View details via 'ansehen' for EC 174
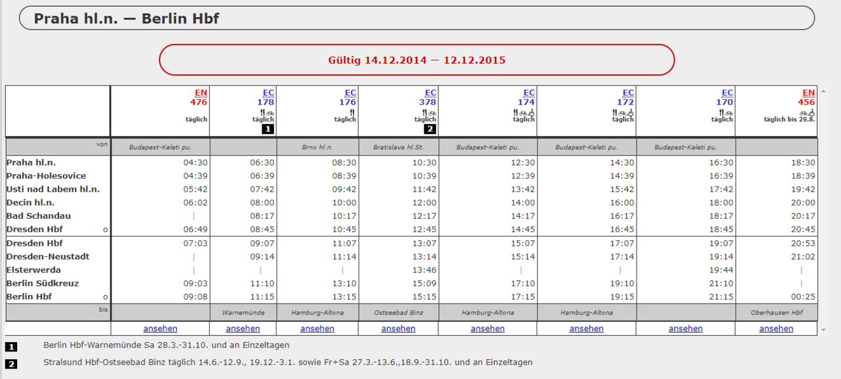The height and width of the screenshot is (379, 841). click(x=488, y=328)
